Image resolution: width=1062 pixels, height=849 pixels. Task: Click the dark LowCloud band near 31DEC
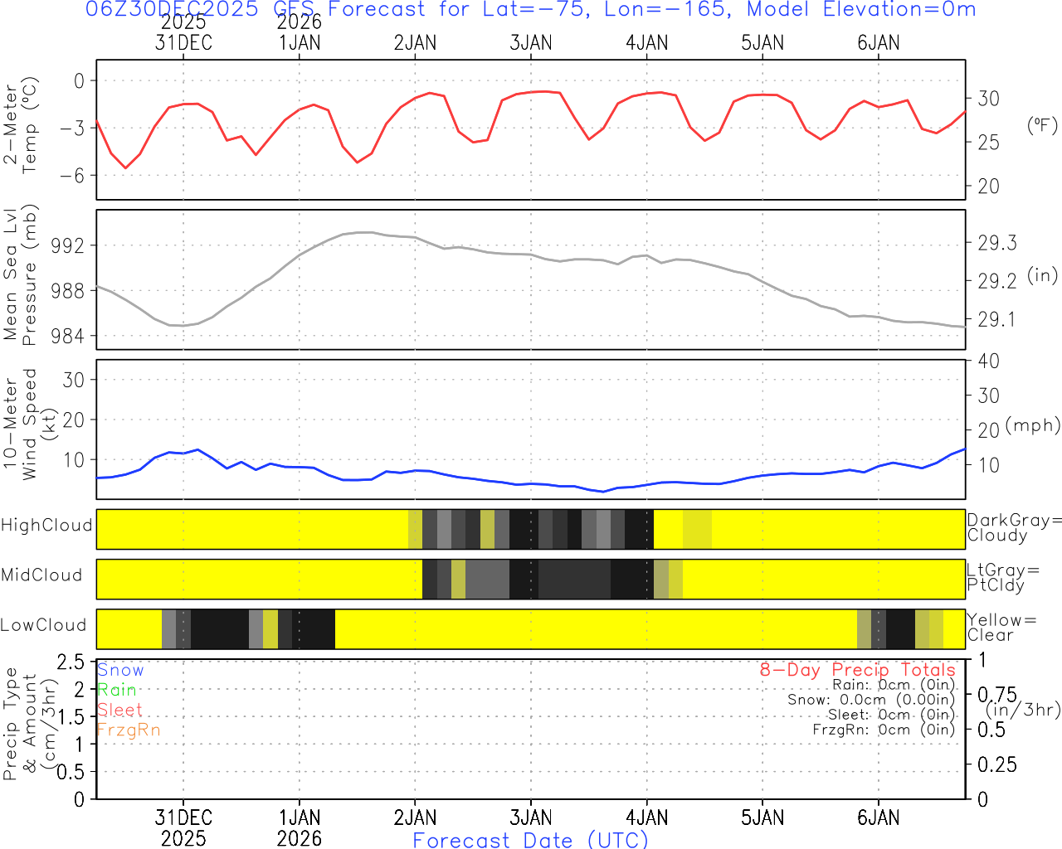tap(220, 629)
